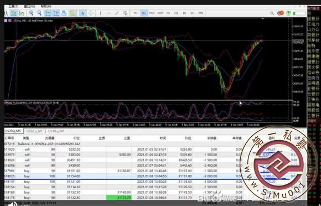The height and width of the screenshot is (206, 321).
Task: Sort orders by 时间 column header
Action: 163,138
